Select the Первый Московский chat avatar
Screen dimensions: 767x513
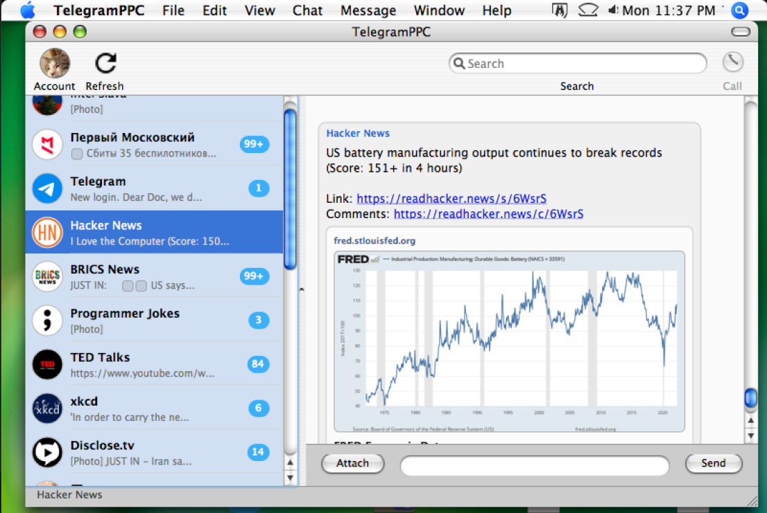pyautogui.click(x=47, y=145)
